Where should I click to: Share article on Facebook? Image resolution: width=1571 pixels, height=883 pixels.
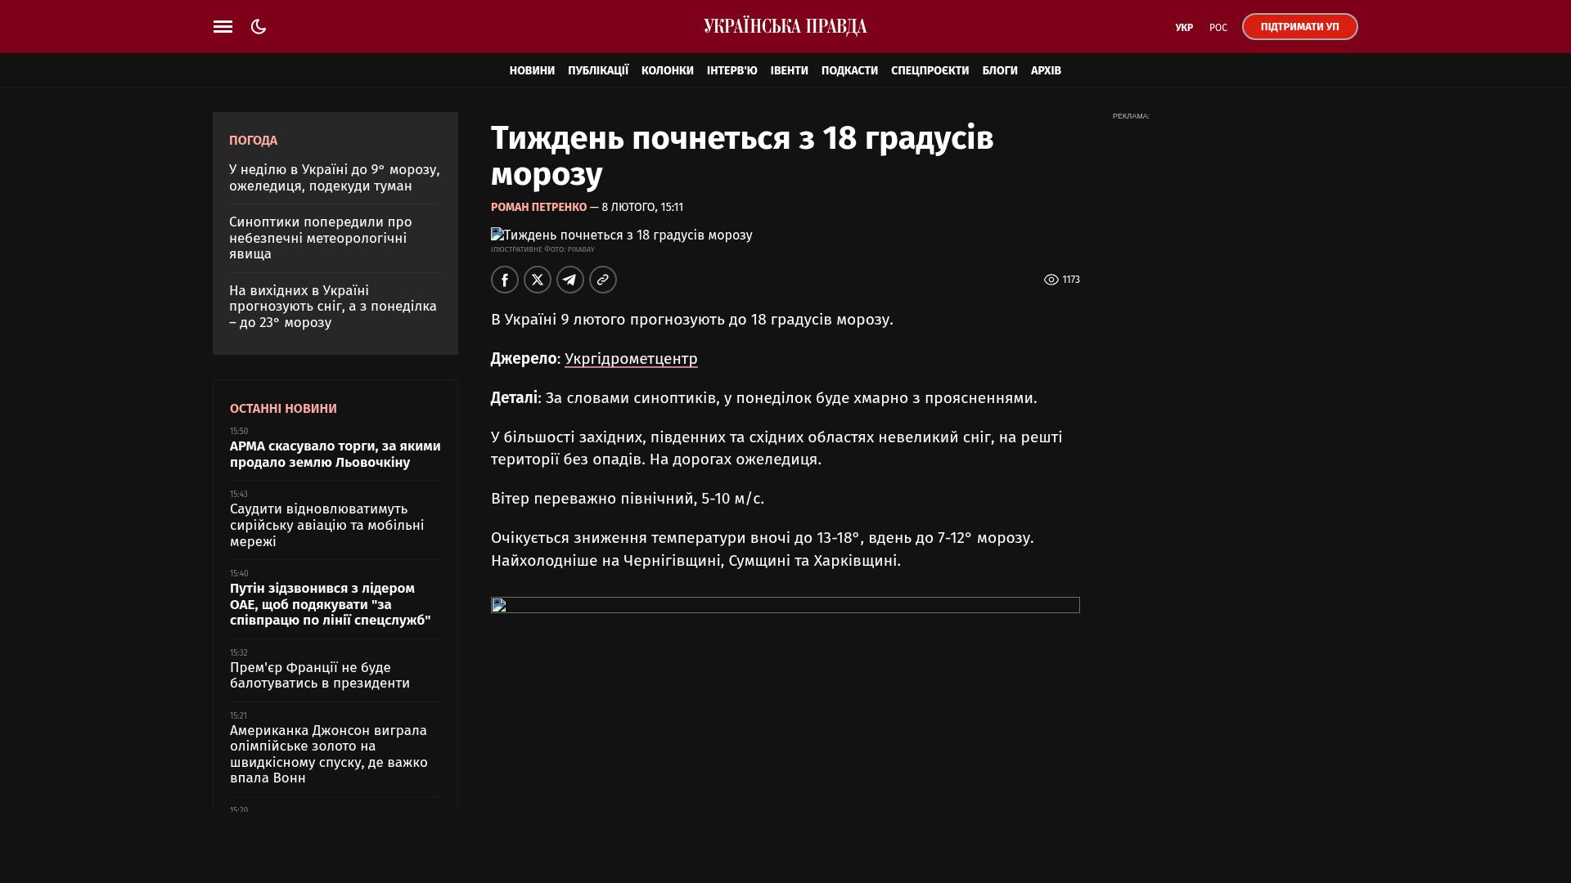coord(505,280)
